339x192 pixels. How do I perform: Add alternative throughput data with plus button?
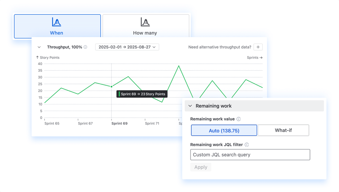pyautogui.click(x=258, y=47)
